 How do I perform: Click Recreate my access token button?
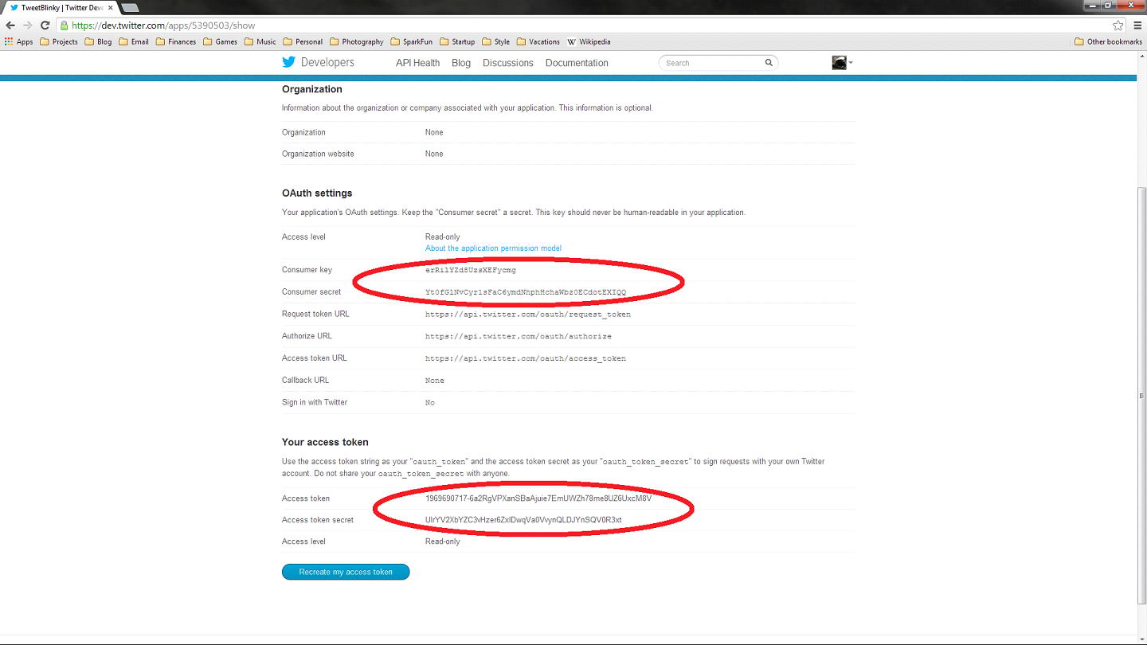pyautogui.click(x=346, y=572)
